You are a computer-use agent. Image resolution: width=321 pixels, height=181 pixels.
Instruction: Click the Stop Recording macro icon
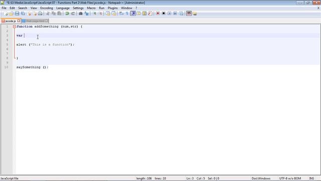click(164, 14)
